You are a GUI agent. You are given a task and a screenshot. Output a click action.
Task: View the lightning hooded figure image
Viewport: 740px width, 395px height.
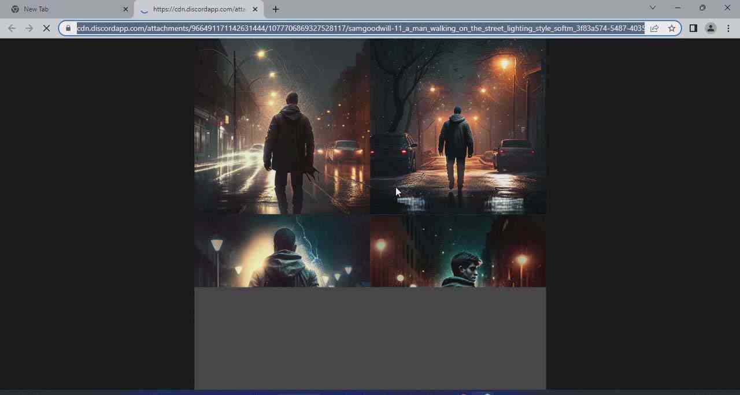tap(282, 251)
